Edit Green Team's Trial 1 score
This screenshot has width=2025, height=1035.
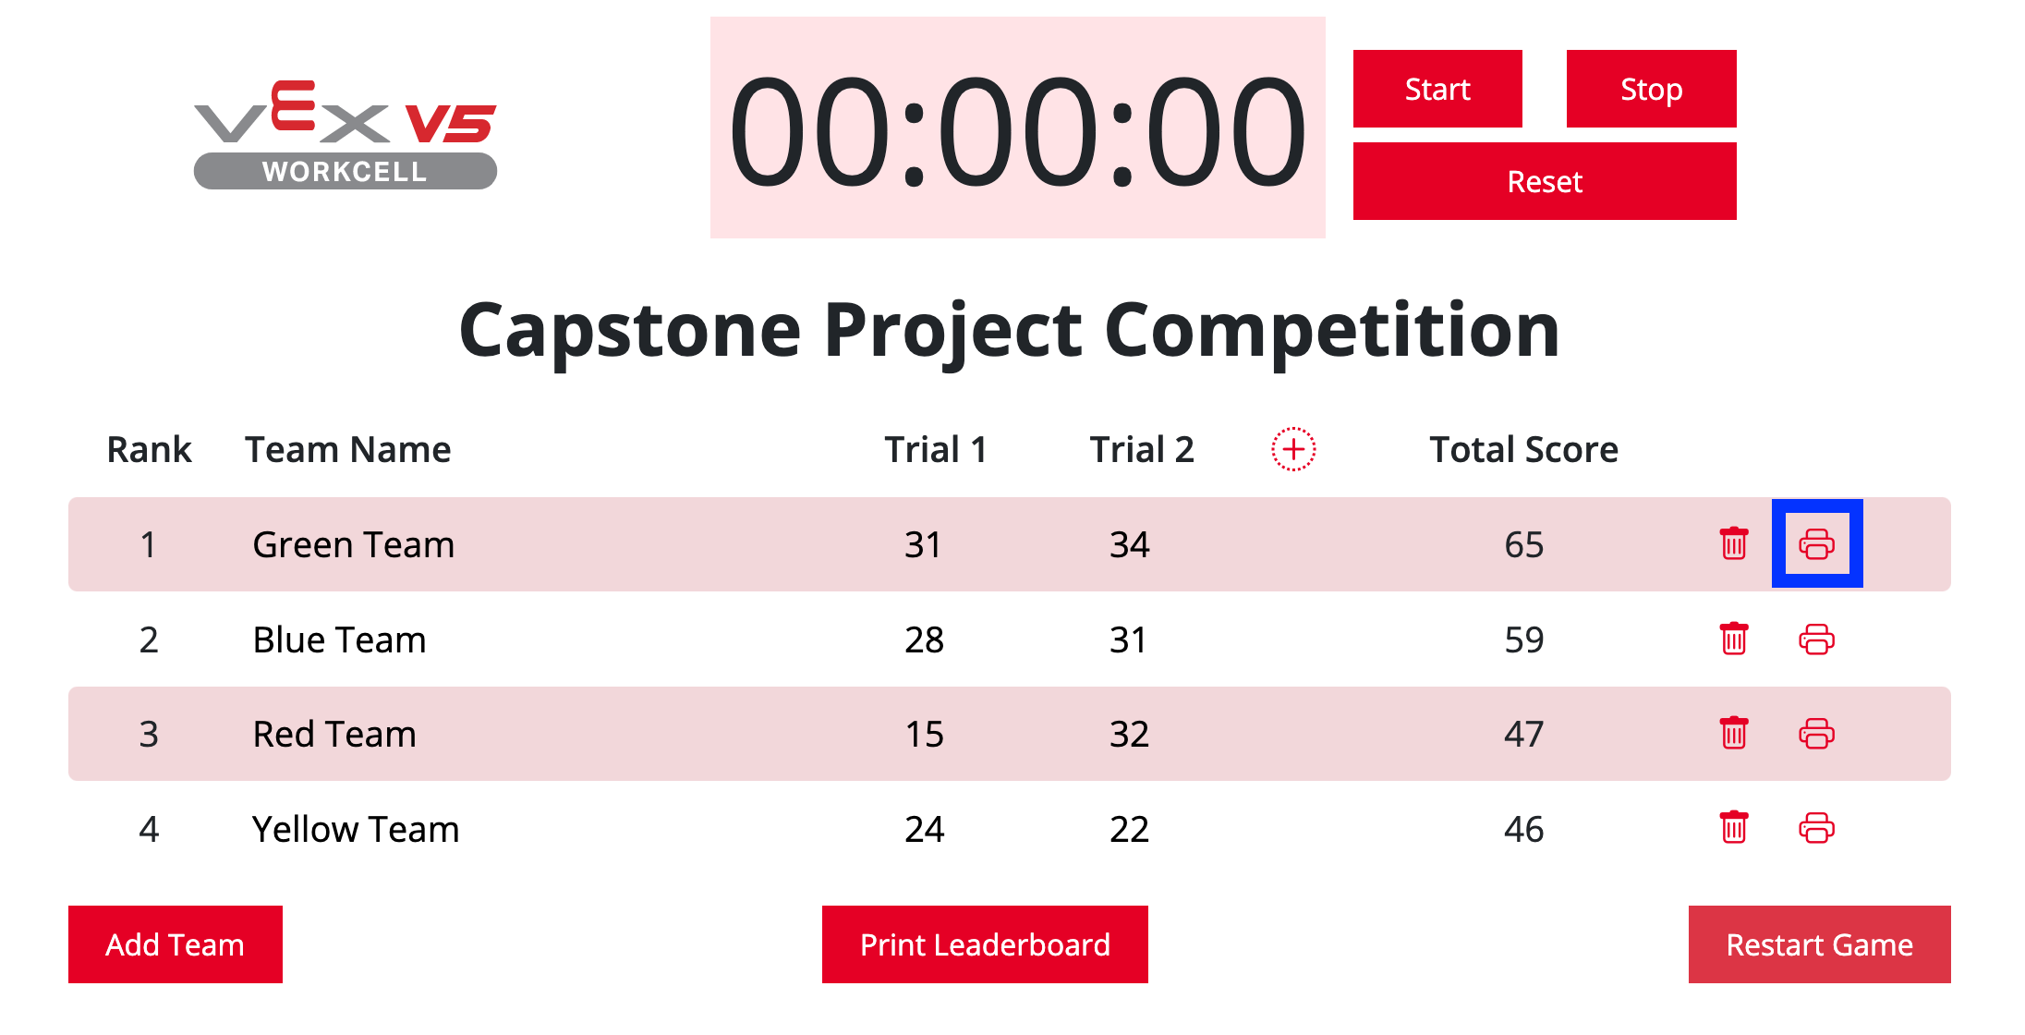point(924,545)
